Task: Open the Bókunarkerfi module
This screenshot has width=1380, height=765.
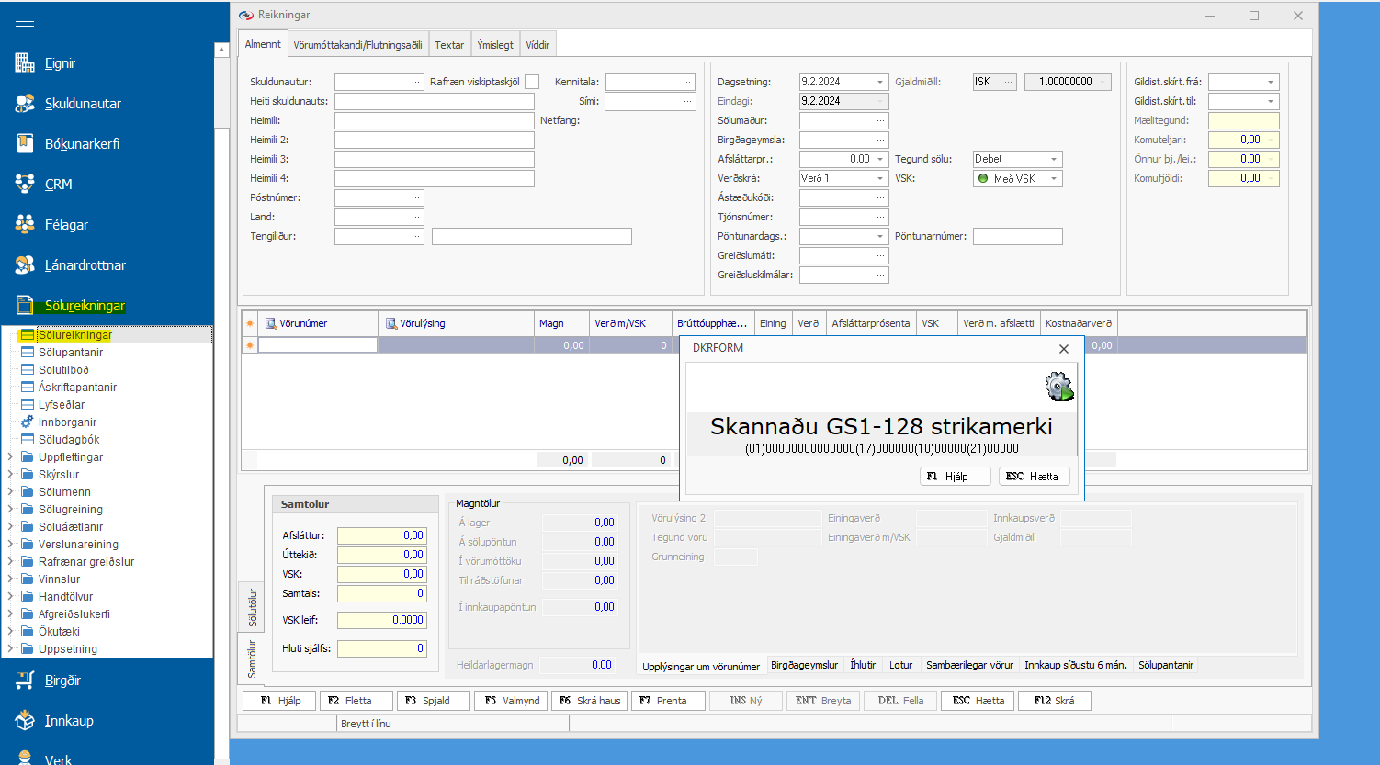Action: (81, 144)
